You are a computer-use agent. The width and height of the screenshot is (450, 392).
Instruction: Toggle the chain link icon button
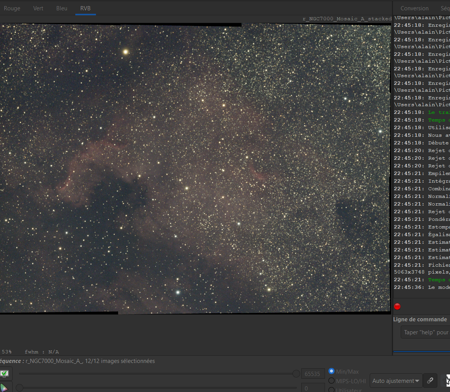430,381
